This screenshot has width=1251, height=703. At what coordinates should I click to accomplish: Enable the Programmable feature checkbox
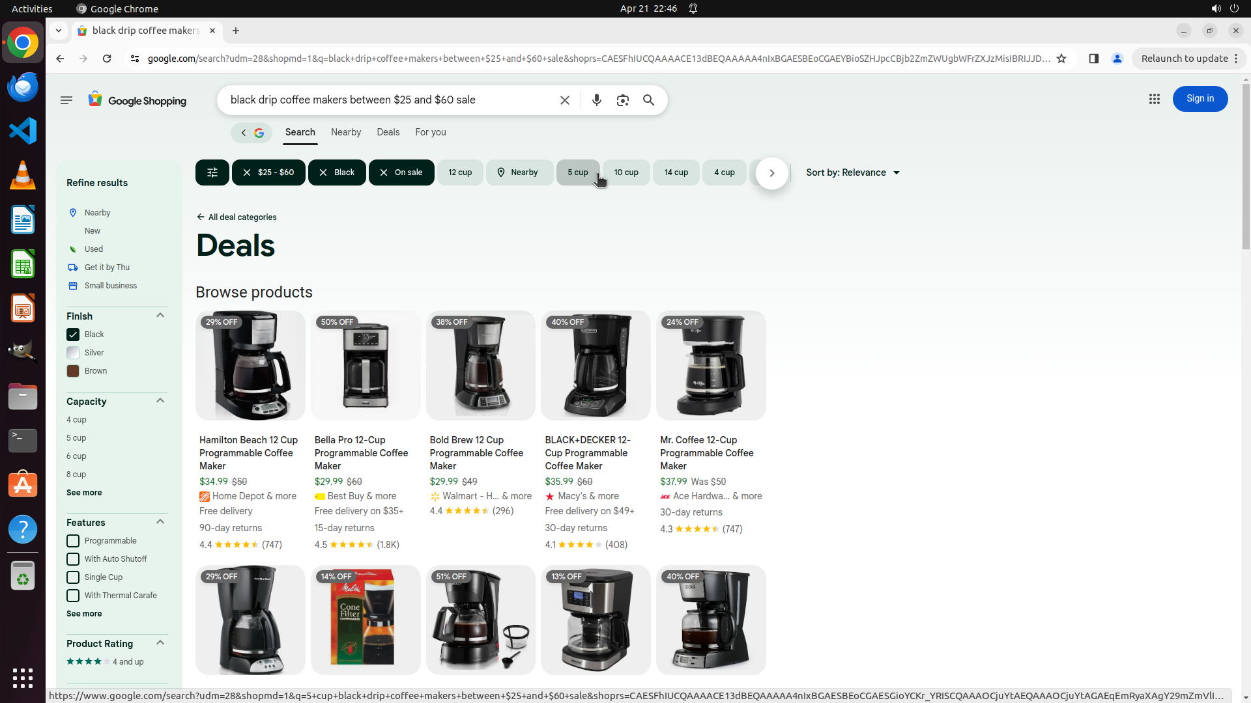click(73, 541)
